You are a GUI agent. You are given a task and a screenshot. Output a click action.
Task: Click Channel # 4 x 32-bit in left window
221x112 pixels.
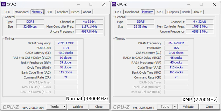pyautogui.click(x=89, y=22)
